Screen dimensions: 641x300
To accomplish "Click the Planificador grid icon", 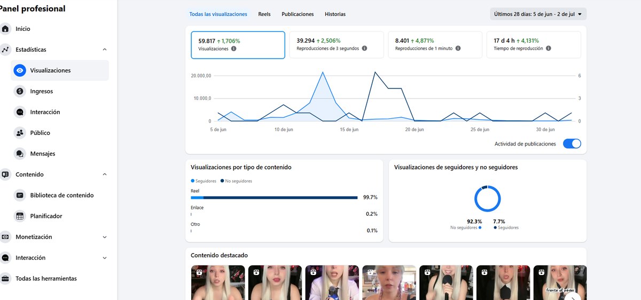I will click(x=20, y=216).
